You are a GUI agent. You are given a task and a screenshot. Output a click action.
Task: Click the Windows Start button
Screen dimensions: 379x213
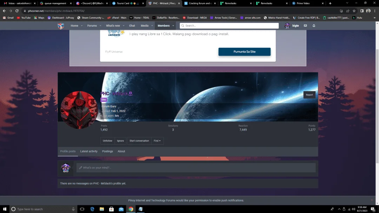5,209
